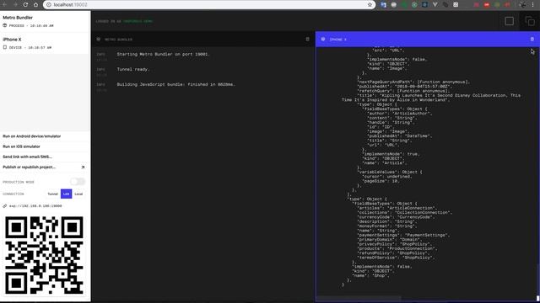Screen dimensions: 540x303
Task: Click 'Building JavaScript bundle' log message
Action: pos(175,84)
